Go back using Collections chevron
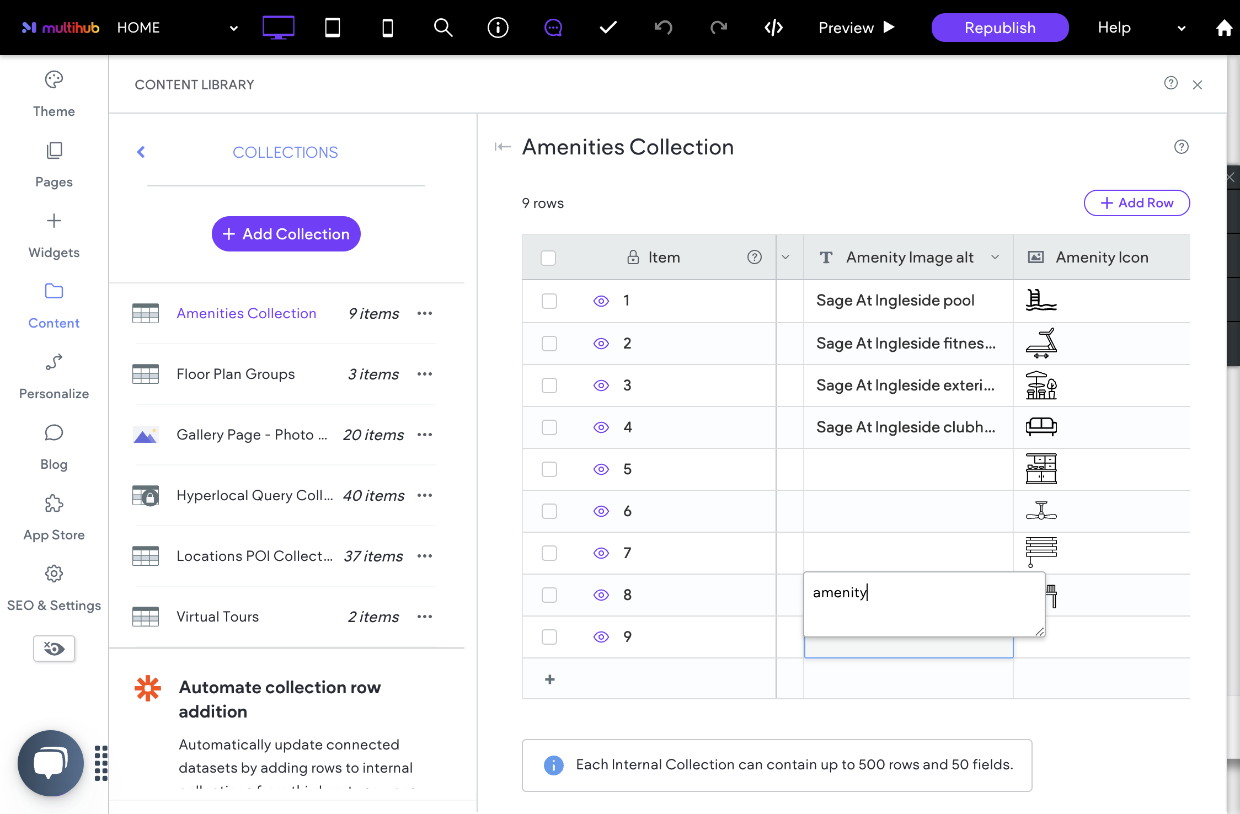 [x=141, y=152]
